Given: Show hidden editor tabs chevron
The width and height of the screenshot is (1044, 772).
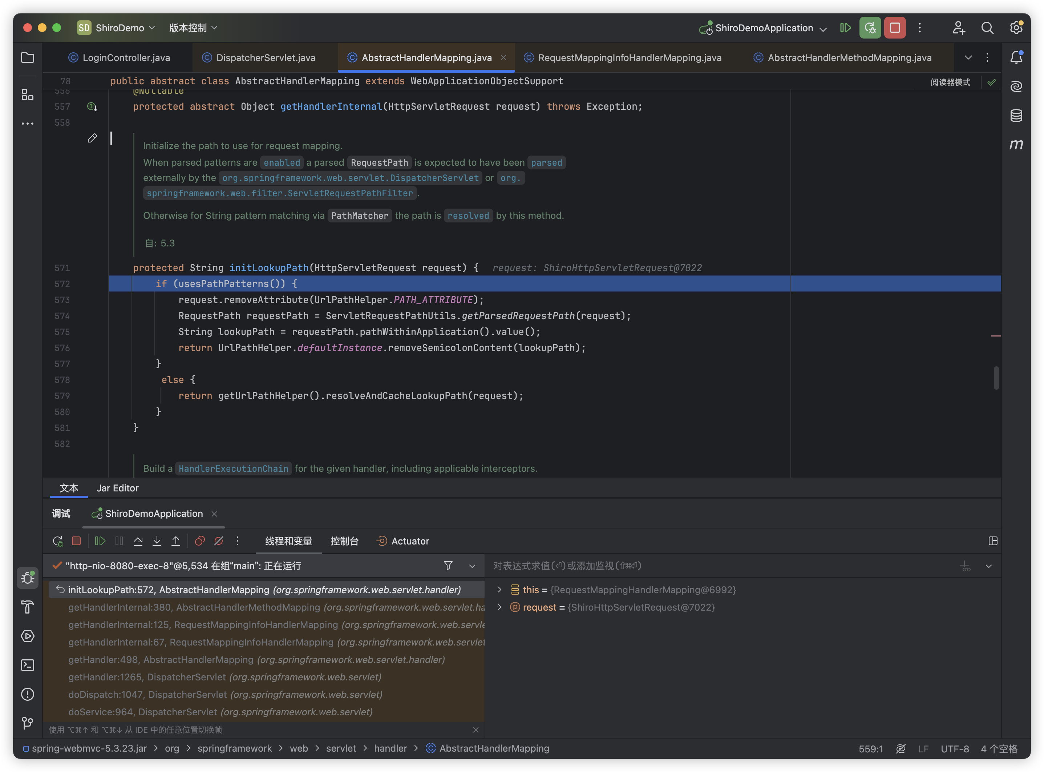Looking at the screenshot, I should [x=968, y=57].
